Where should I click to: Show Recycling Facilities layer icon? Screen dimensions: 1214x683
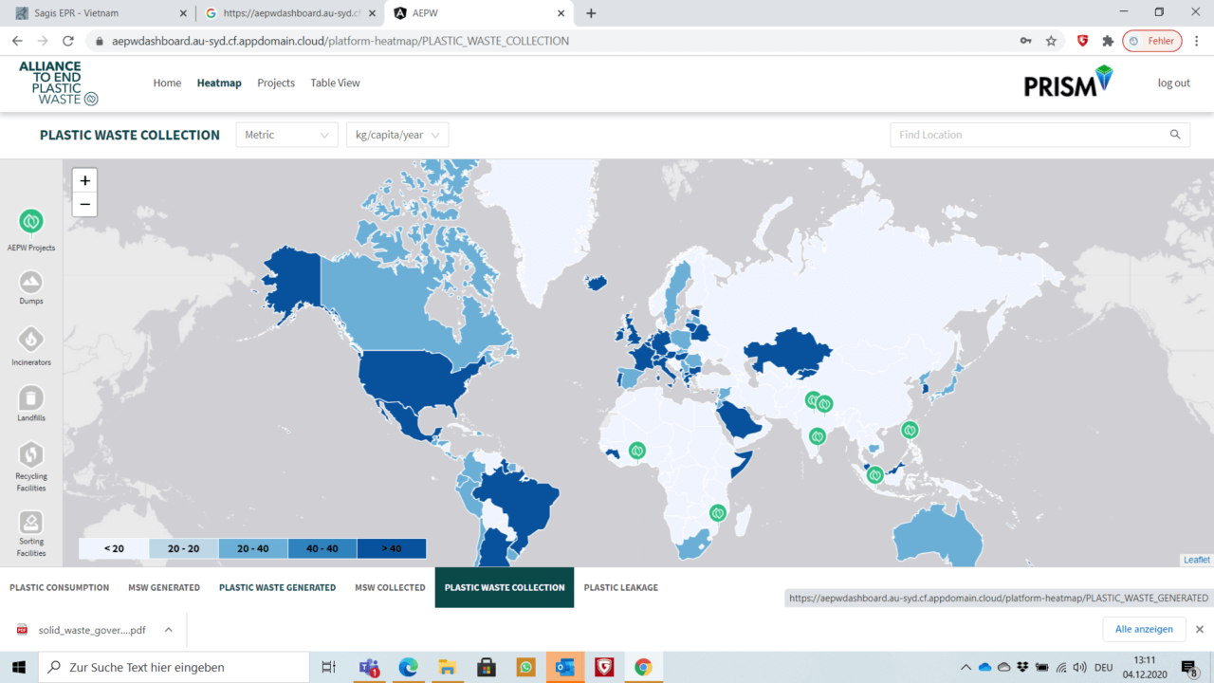(x=31, y=454)
